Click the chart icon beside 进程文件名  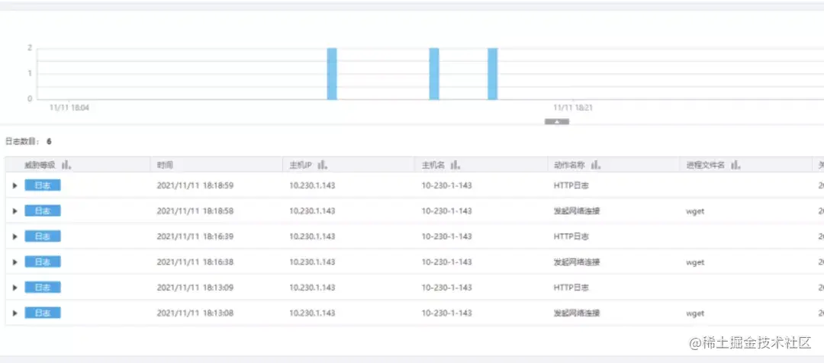pos(735,165)
